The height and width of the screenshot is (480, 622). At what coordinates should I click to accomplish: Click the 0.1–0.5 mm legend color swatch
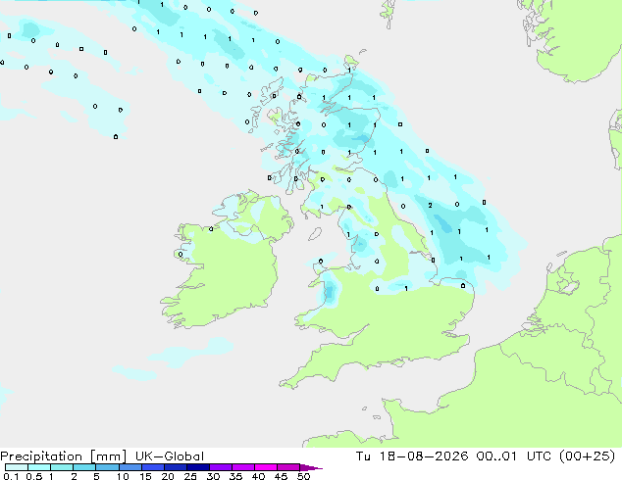coord(17,467)
